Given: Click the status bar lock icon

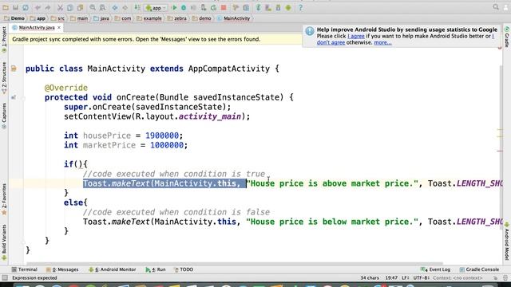Looking at the screenshot, I should (495, 278).
